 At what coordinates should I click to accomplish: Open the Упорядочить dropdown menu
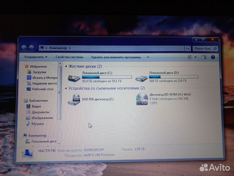36,57
